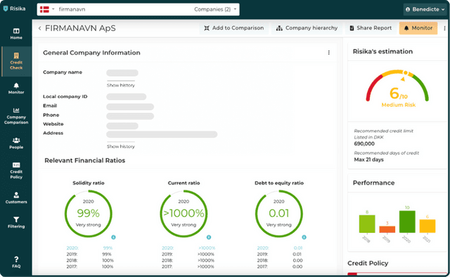Expand the Companies (2) dropdown

pos(215,9)
